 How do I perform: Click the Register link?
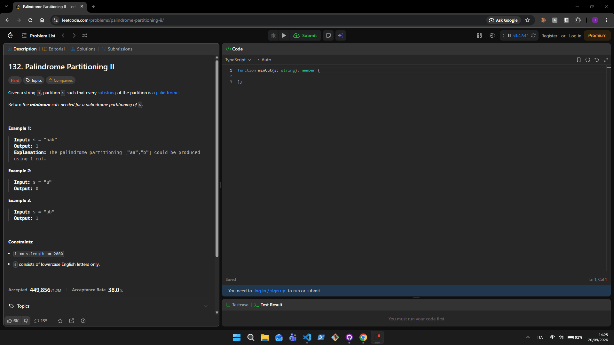point(549,36)
